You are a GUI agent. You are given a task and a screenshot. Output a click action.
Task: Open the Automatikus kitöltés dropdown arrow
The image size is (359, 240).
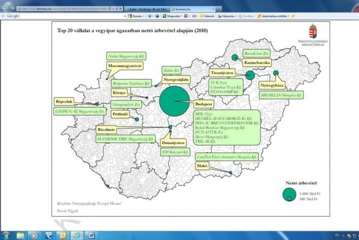click(288, 16)
